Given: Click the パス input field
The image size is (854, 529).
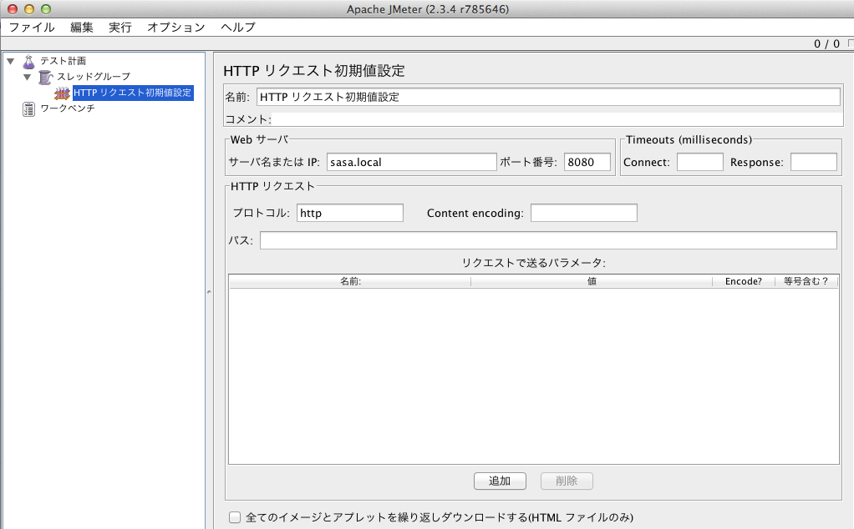Looking at the screenshot, I should tap(548, 240).
